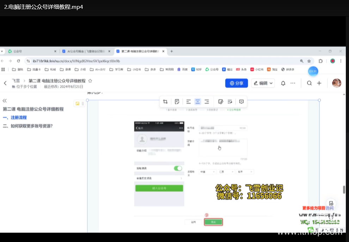Viewport: 349px width, 242px height.
Task: Crop the selected image
Action: click(x=165, y=102)
